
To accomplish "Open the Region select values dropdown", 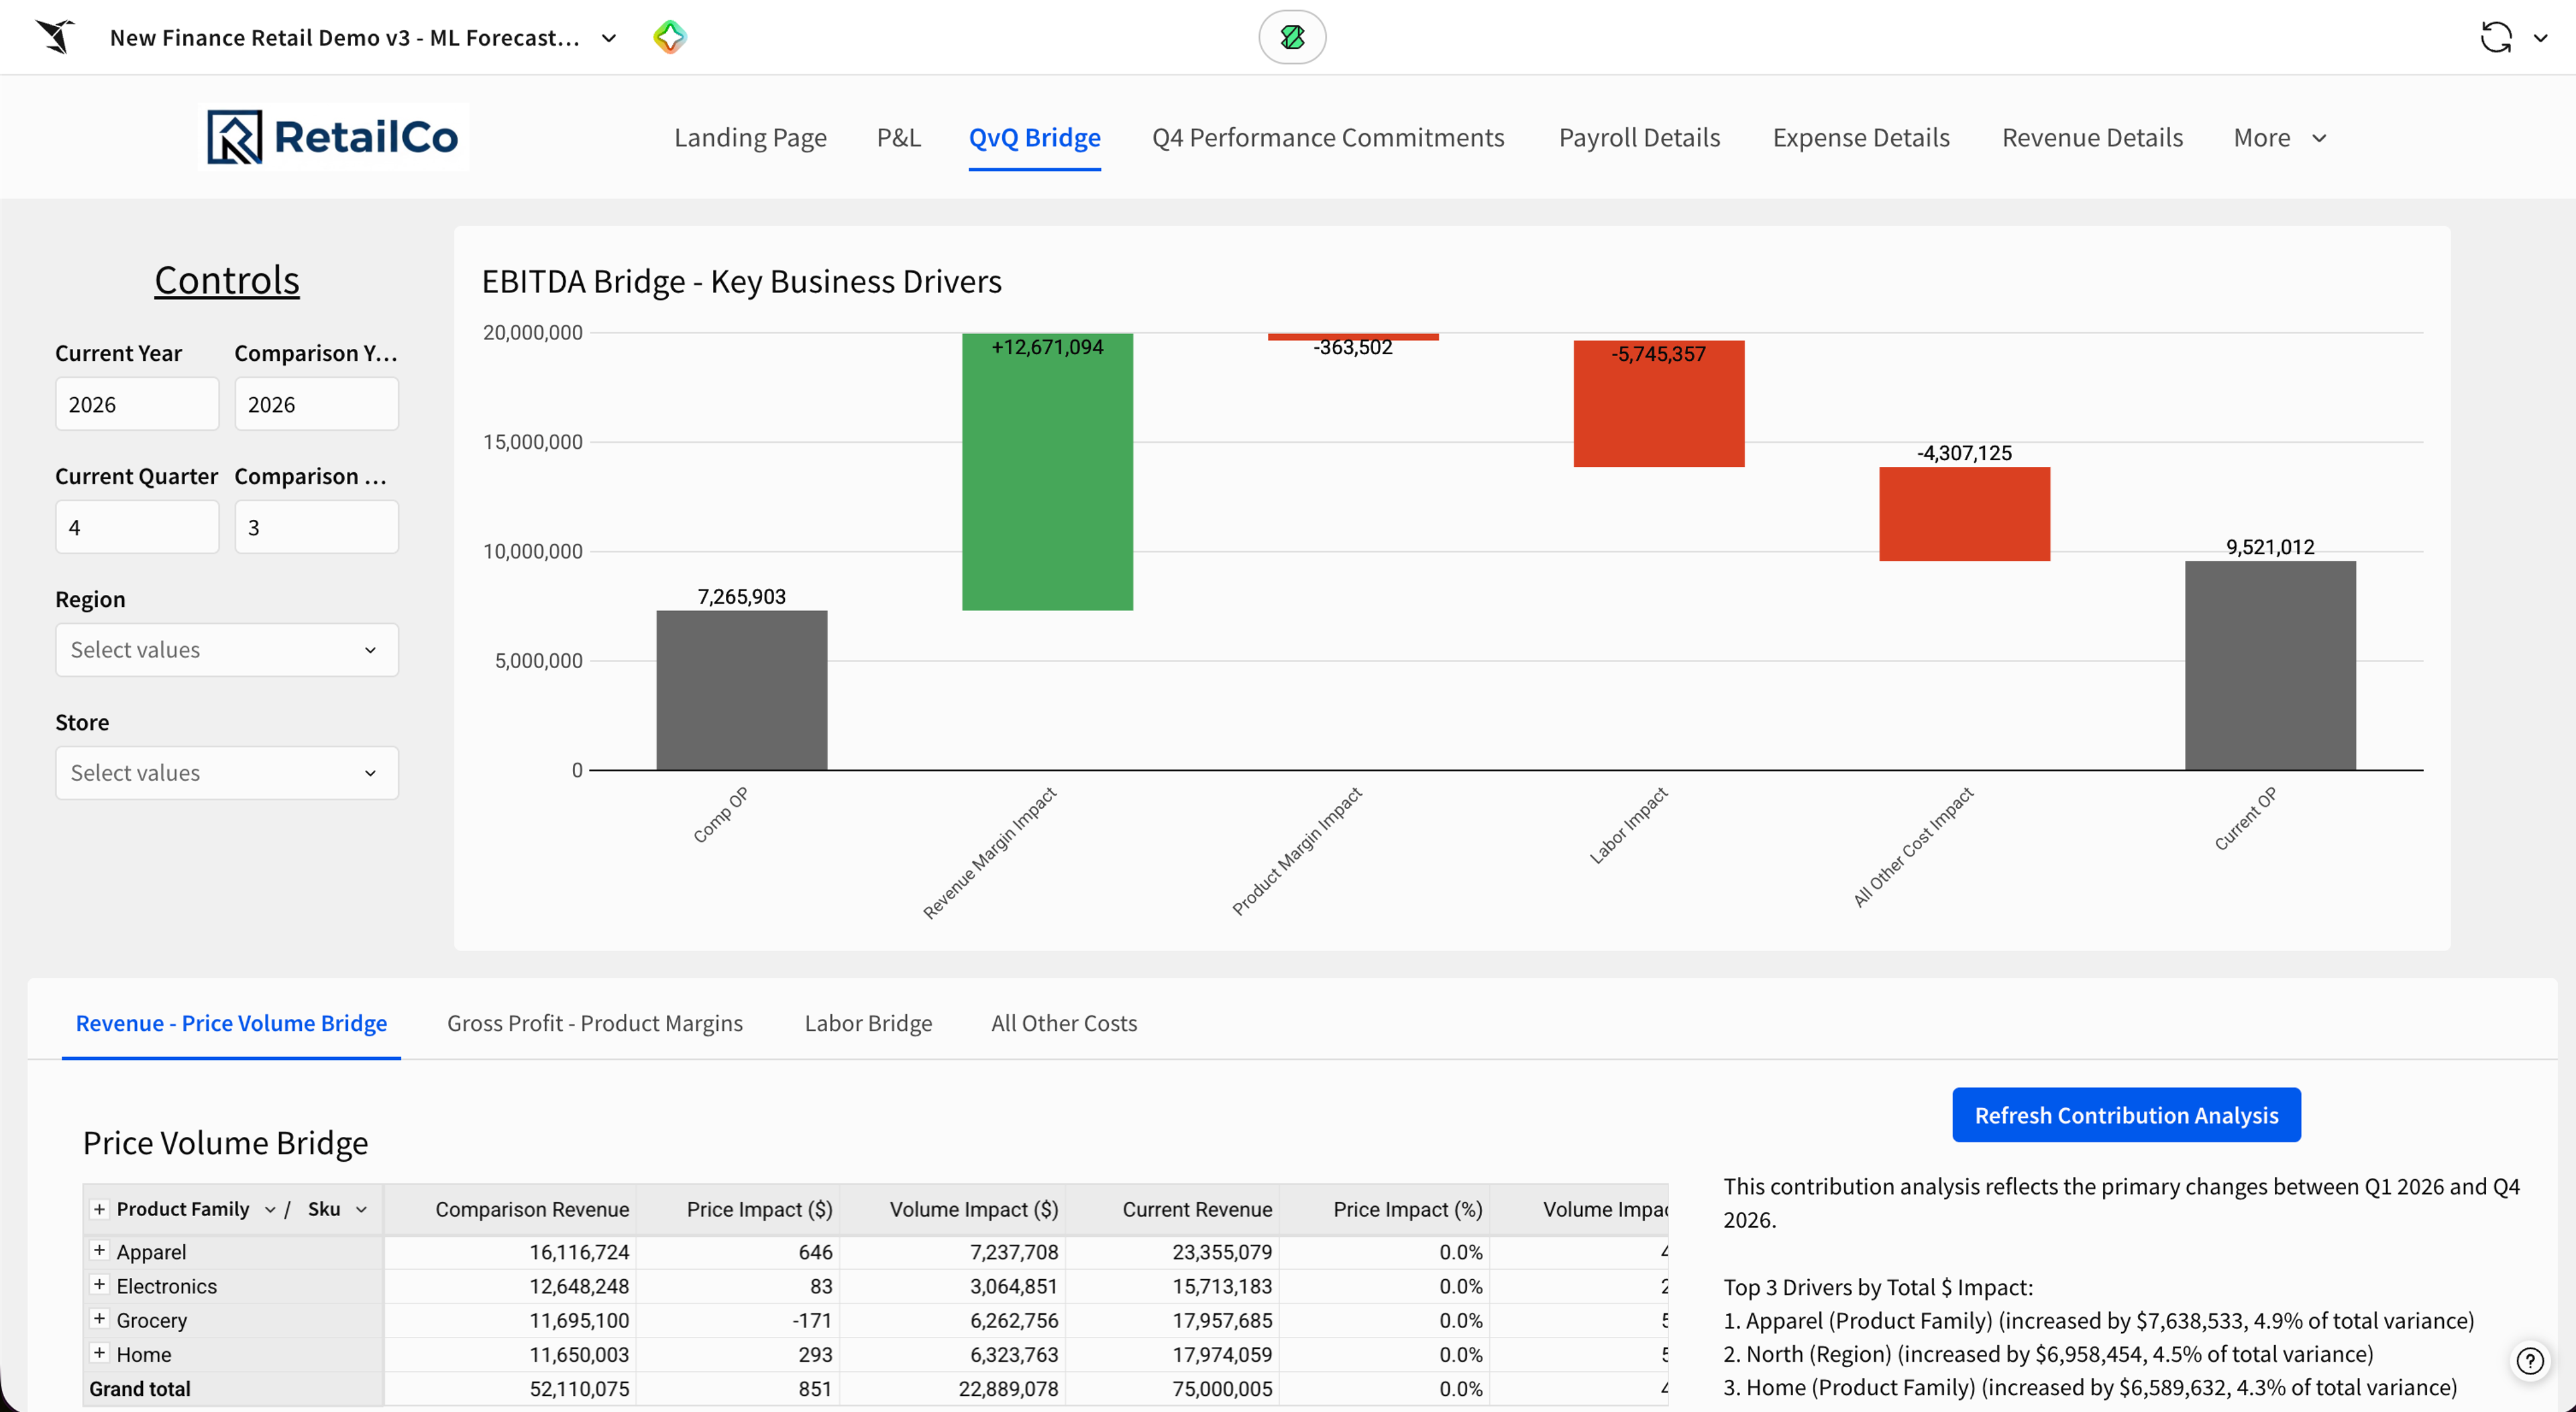I will coord(227,650).
